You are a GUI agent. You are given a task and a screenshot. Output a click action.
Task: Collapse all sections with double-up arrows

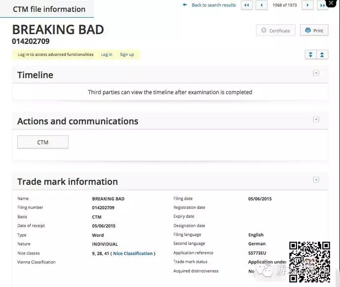coord(322,55)
